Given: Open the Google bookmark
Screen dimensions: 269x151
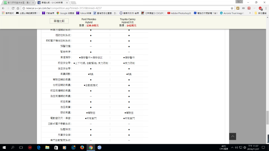Looking at the screenshot, I should coord(65,13).
